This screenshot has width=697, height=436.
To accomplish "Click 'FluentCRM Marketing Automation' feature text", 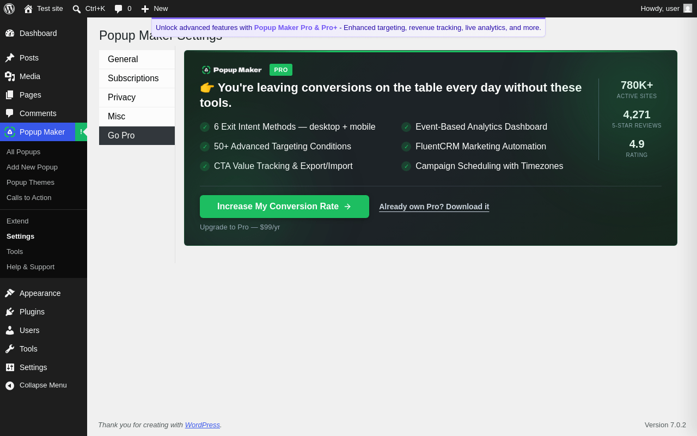I will pyautogui.click(x=481, y=147).
